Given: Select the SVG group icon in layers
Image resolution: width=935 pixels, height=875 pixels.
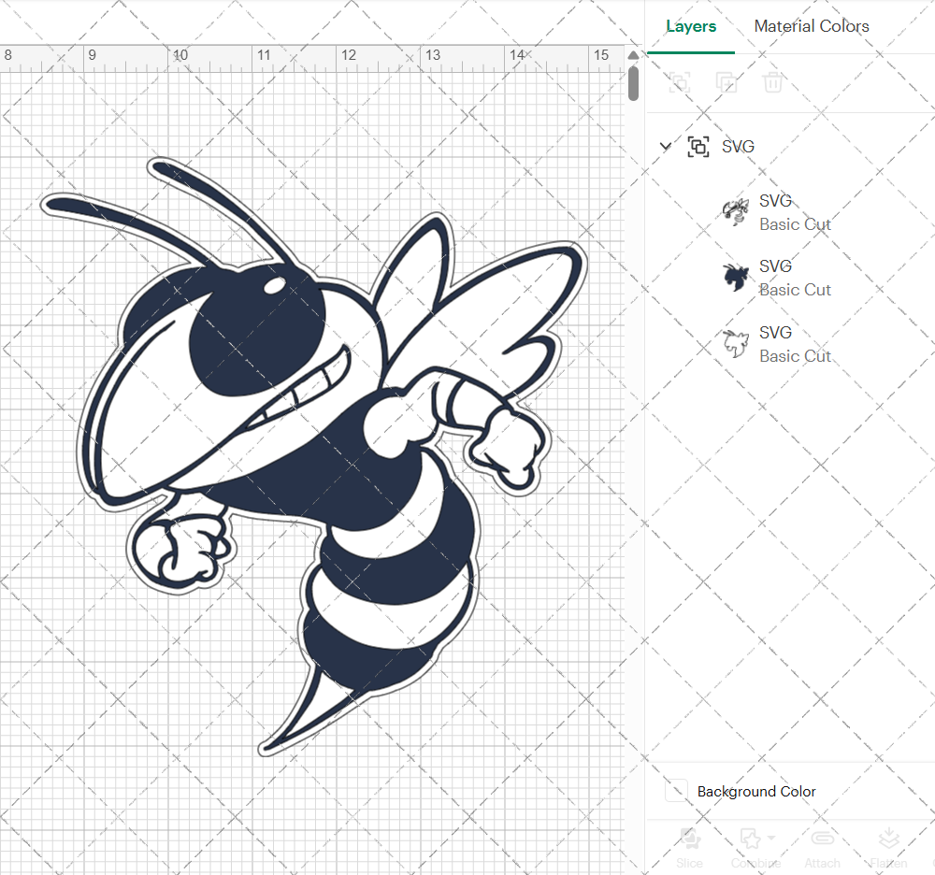Looking at the screenshot, I should click(x=698, y=147).
